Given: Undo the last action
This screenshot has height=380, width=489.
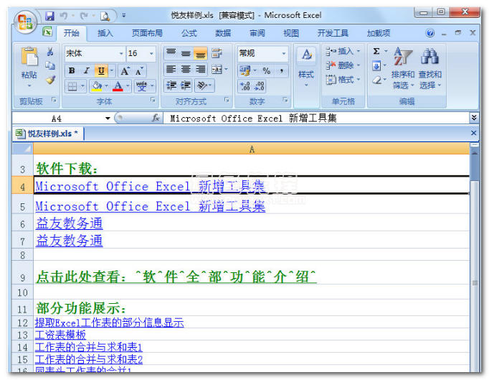Looking at the screenshot, I should pos(64,16).
